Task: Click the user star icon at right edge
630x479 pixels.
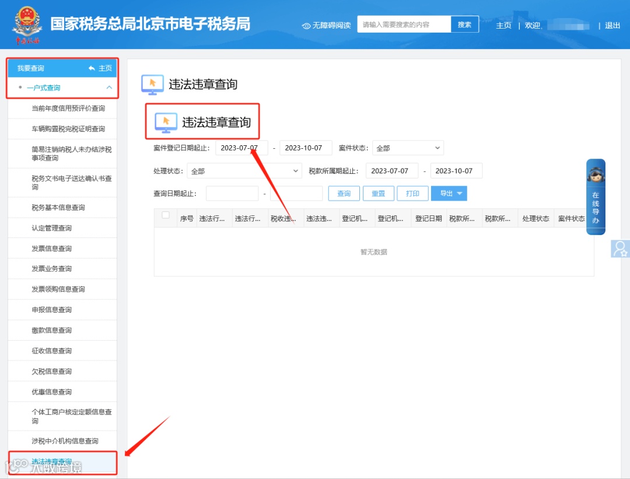Action: [x=620, y=249]
